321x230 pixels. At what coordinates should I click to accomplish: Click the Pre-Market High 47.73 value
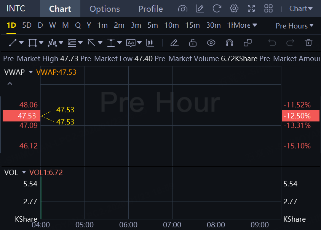click(69, 59)
